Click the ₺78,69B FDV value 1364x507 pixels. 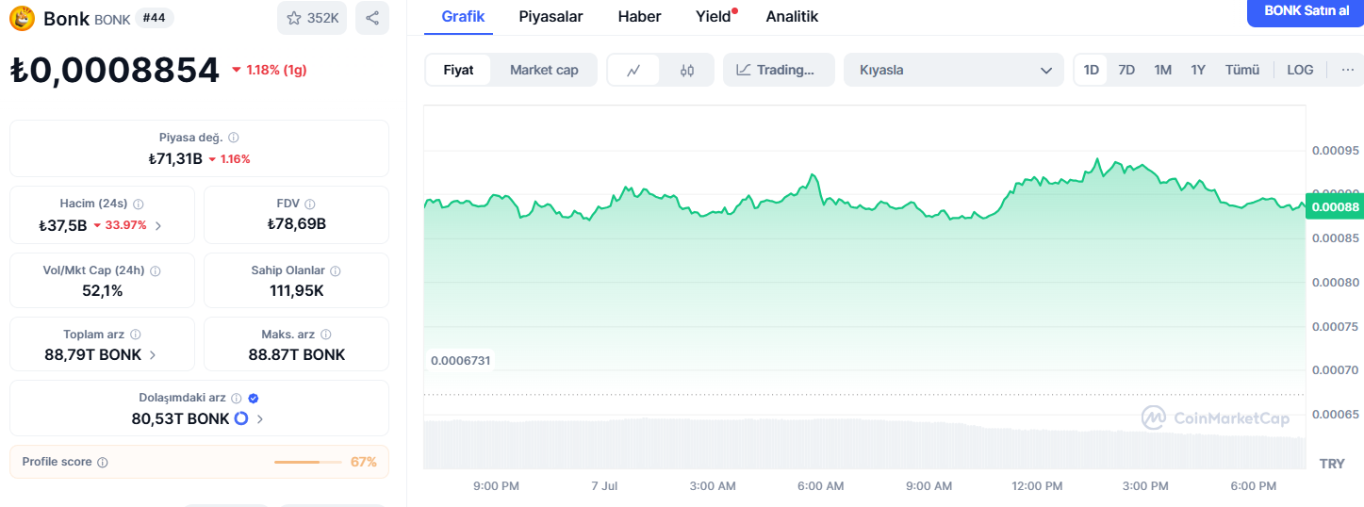pos(296,223)
